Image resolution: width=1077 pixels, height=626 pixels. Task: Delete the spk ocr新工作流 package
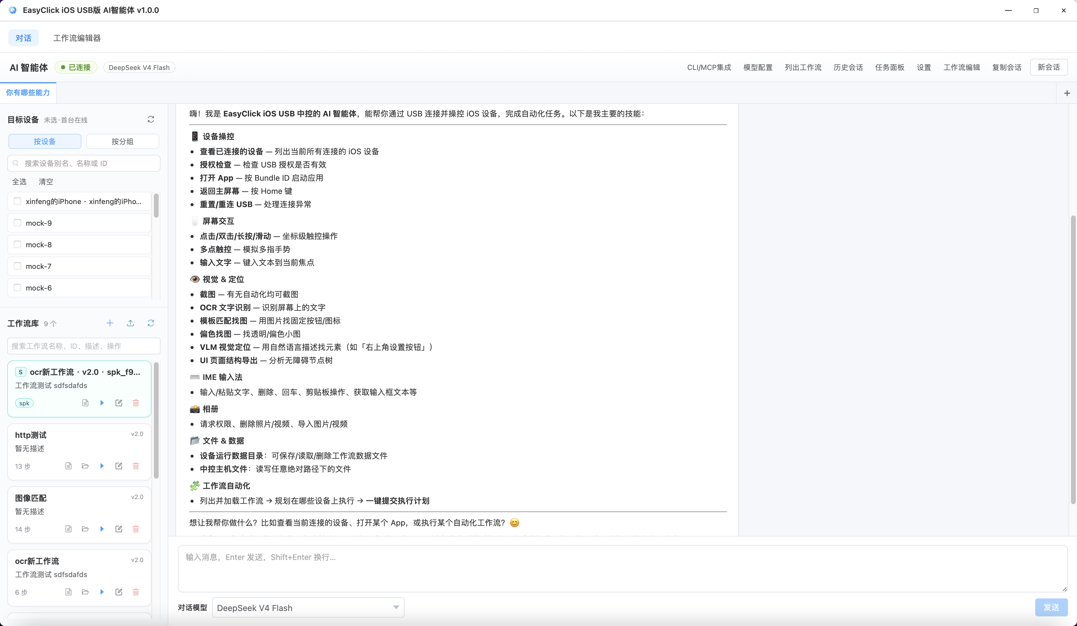(x=136, y=403)
